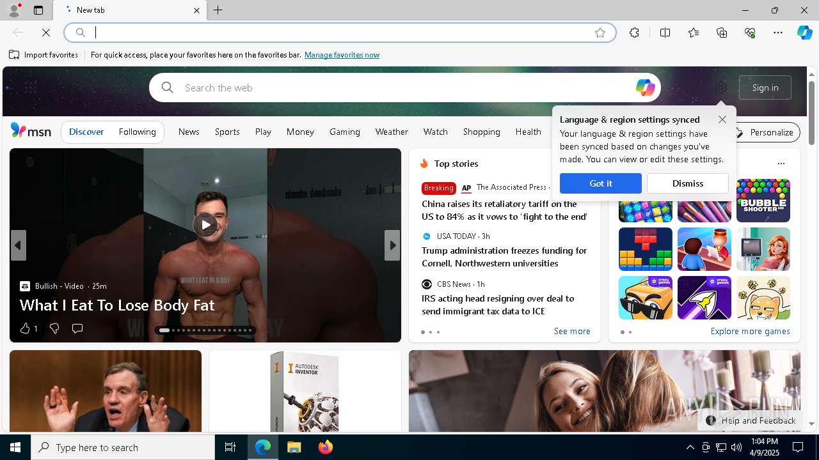Click Got it button
This screenshot has width=819, height=460.
[601, 183]
